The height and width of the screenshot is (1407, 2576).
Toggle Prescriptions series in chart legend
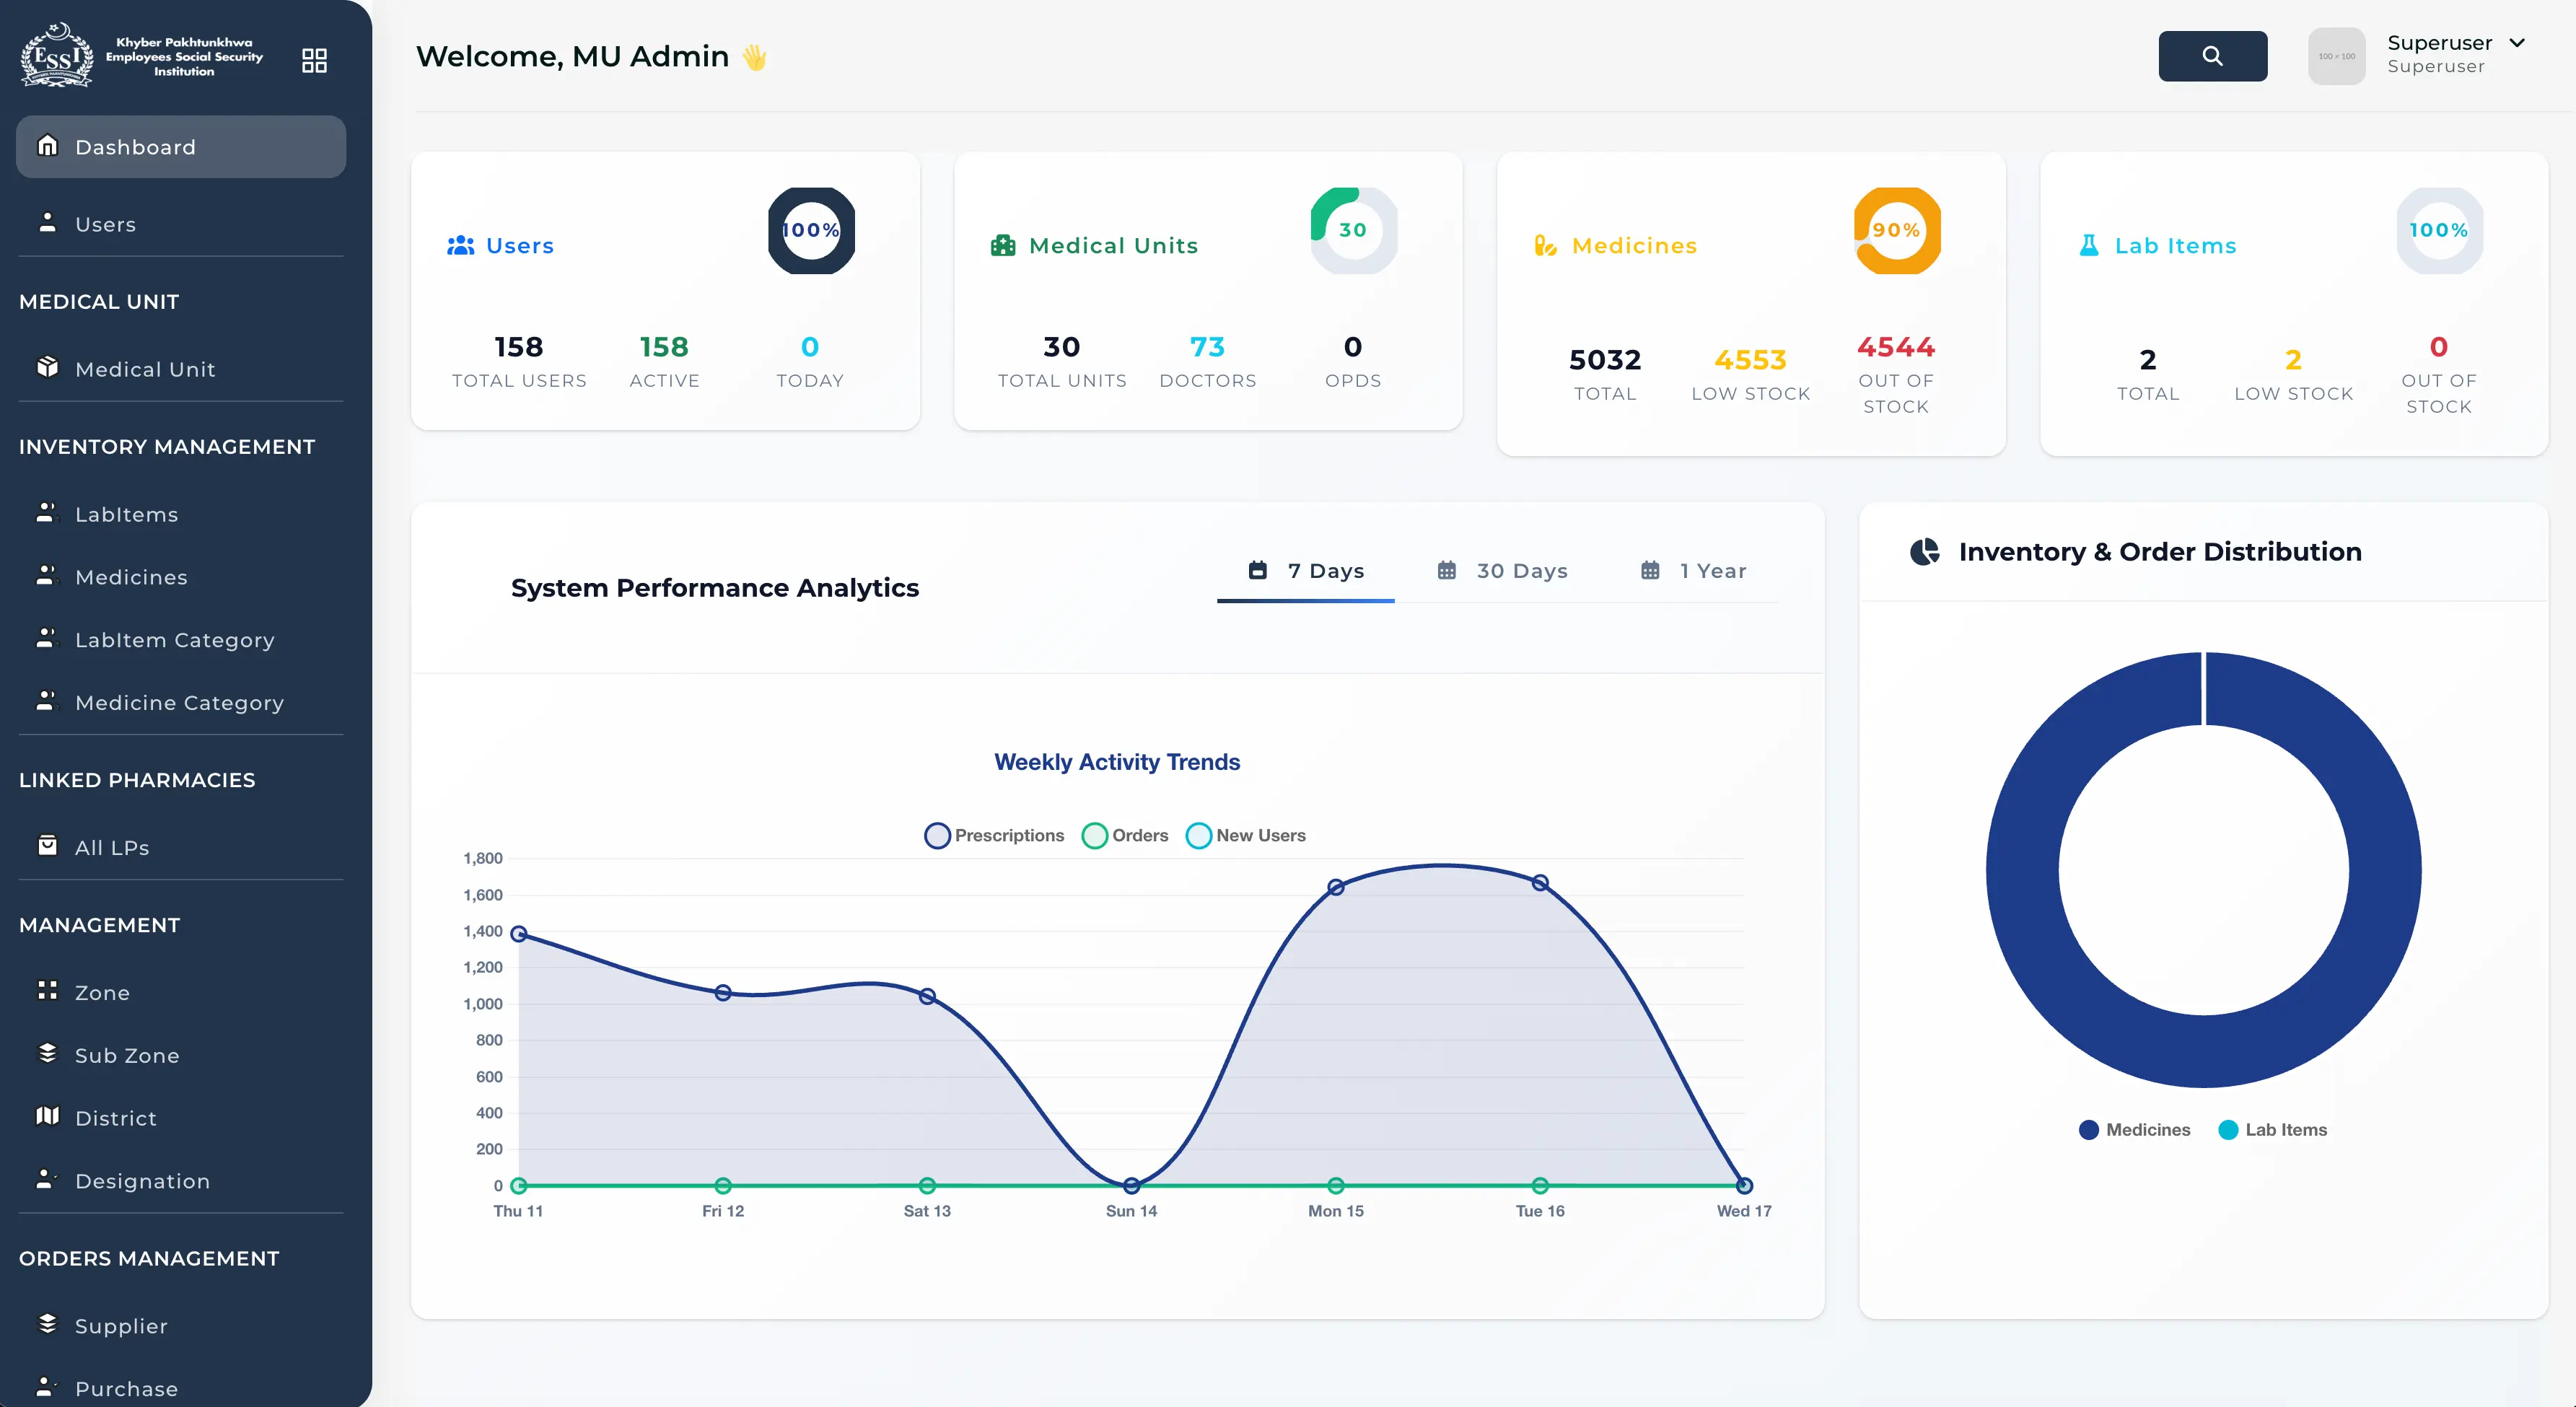coord(994,835)
